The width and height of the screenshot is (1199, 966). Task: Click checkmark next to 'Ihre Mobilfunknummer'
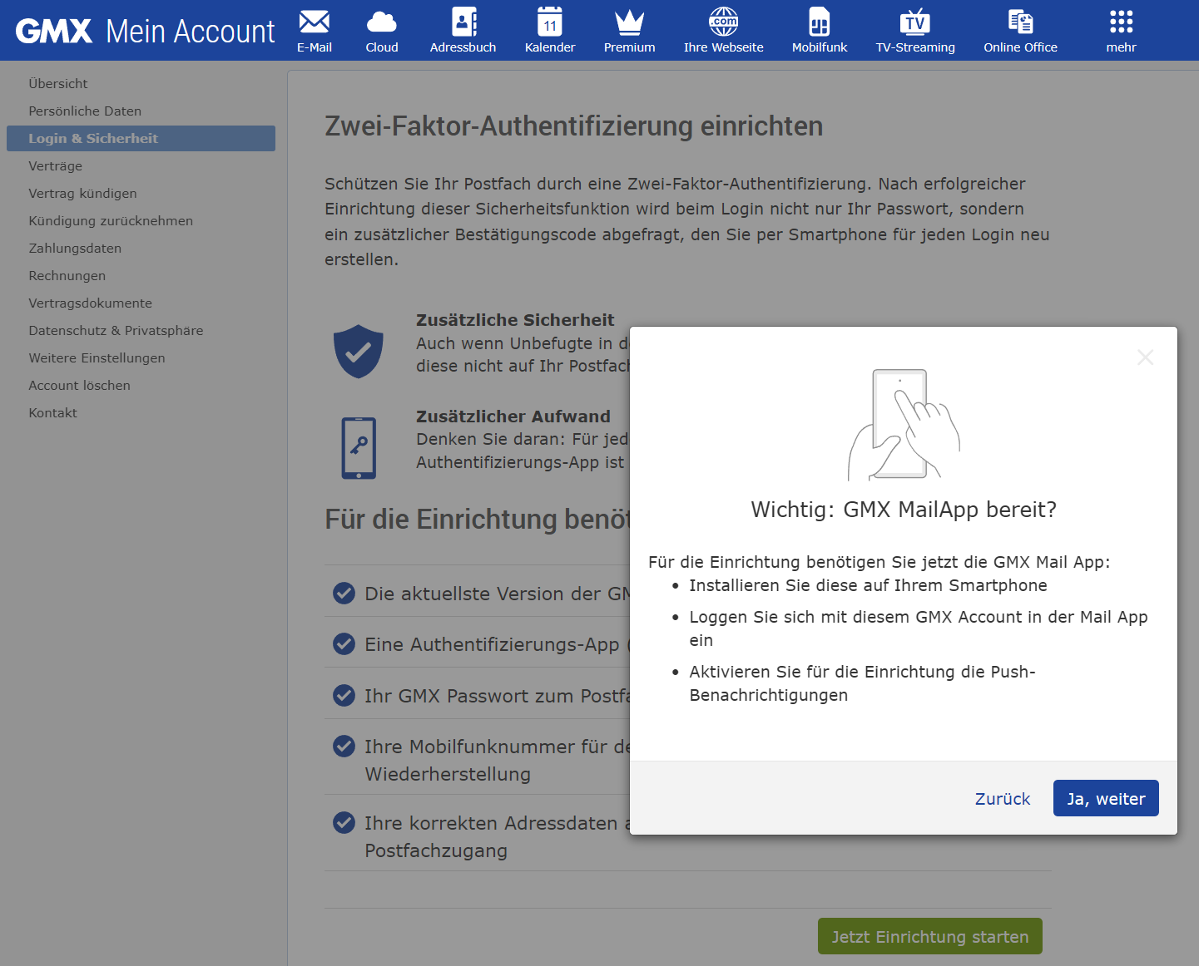[x=344, y=746]
